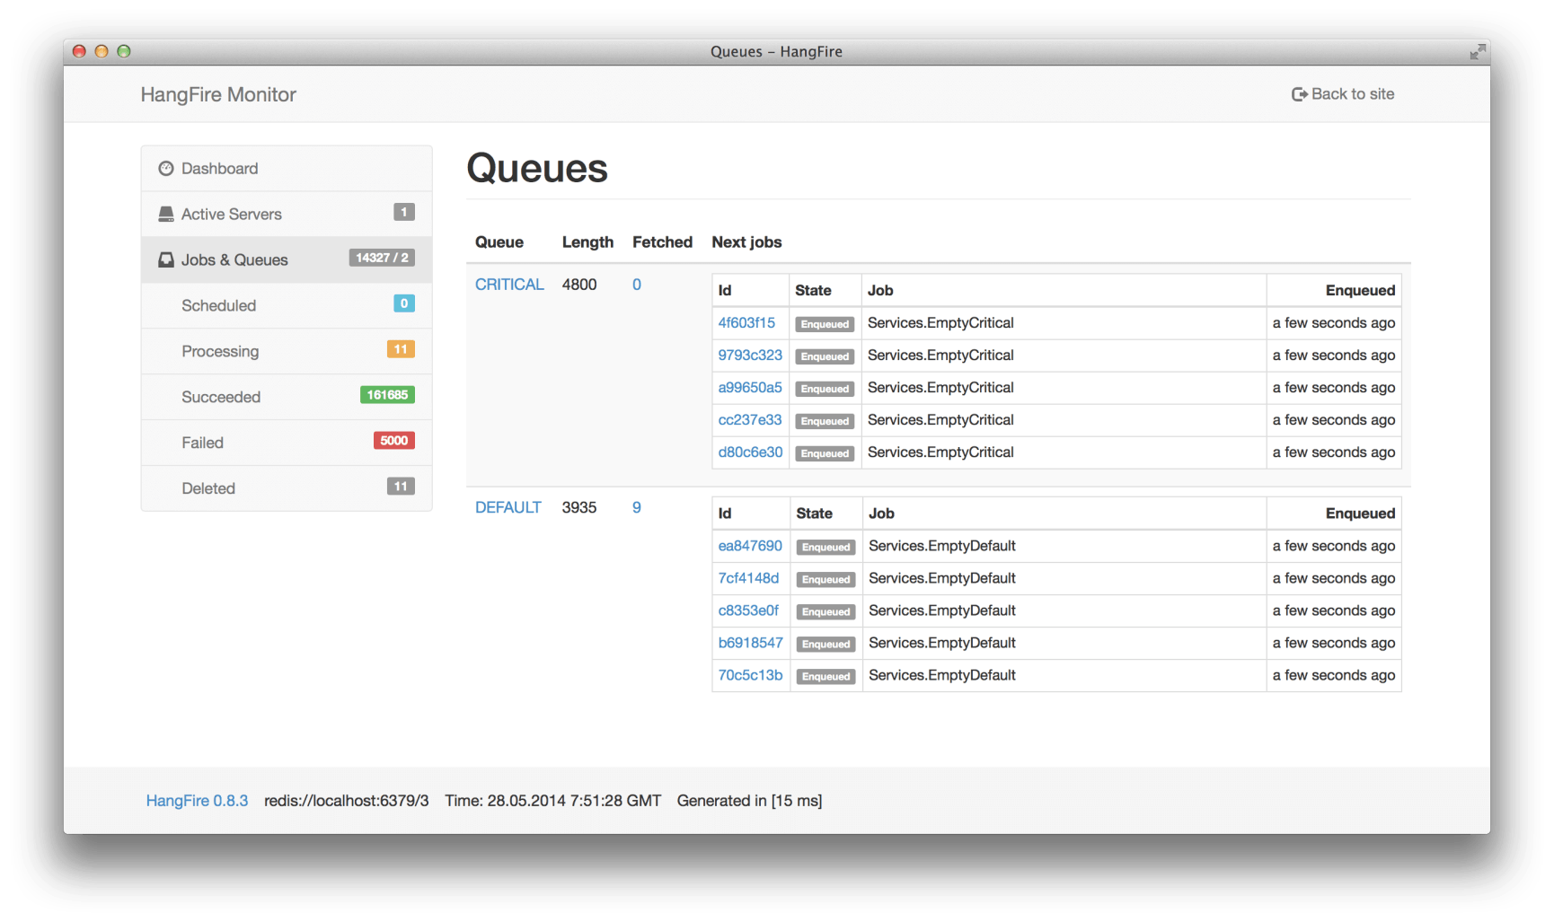Click the Queues page heading
Image resolution: width=1554 pixels, height=922 pixels.
pyautogui.click(x=537, y=169)
